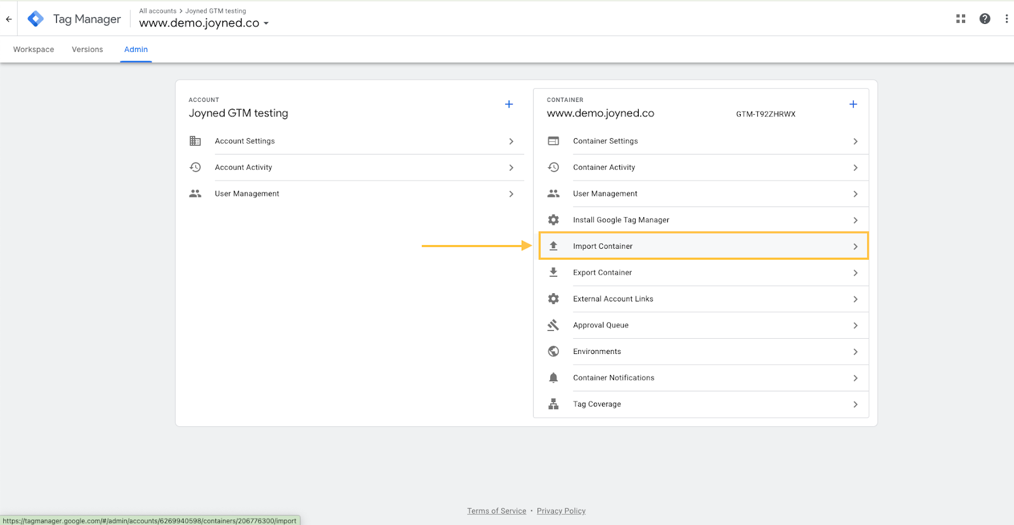Click chevron on External Account Links row

pyautogui.click(x=856, y=299)
